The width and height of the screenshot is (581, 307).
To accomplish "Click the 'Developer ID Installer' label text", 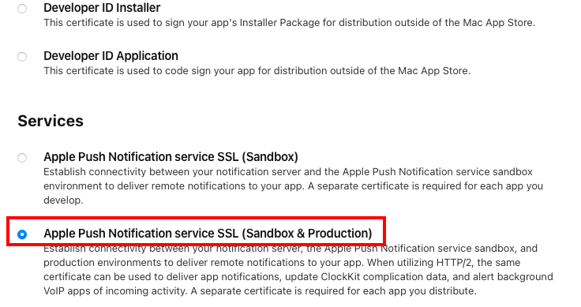I will [x=102, y=7].
